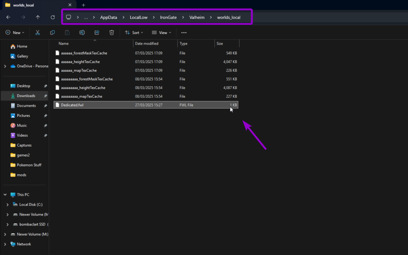Click the Paste clipboard icon

(67, 33)
